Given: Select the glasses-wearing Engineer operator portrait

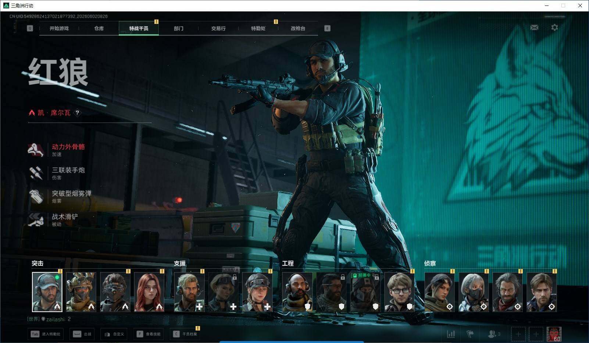Looking at the screenshot, I should click(399, 292).
